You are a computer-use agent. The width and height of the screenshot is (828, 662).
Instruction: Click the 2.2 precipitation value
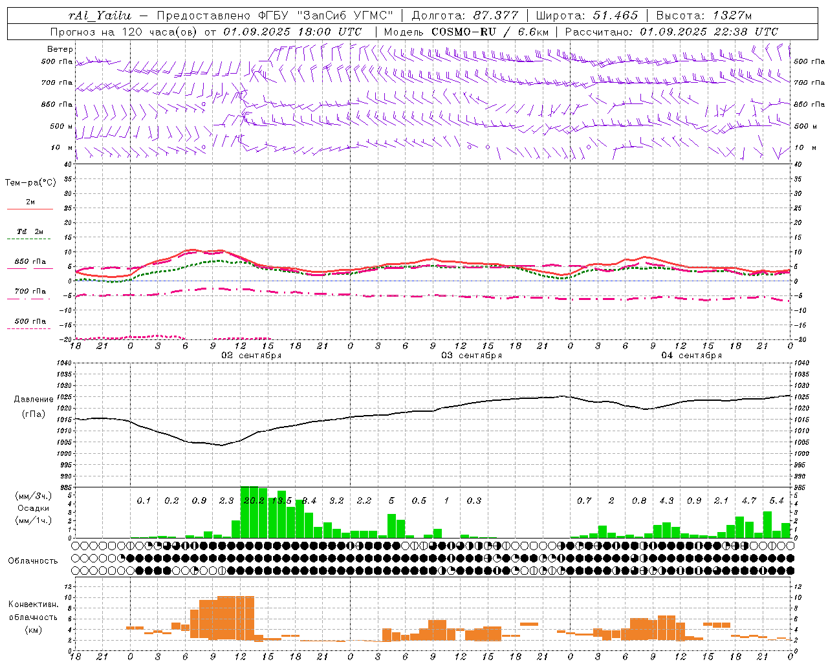coord(364,500)
